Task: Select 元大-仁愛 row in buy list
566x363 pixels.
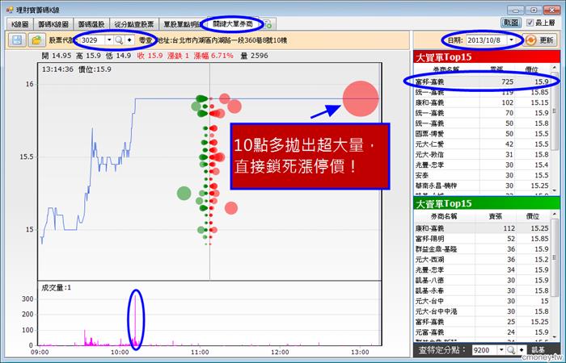Action: coord(482,144)
